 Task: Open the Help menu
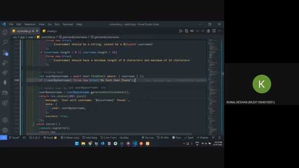tap(79, 24)
